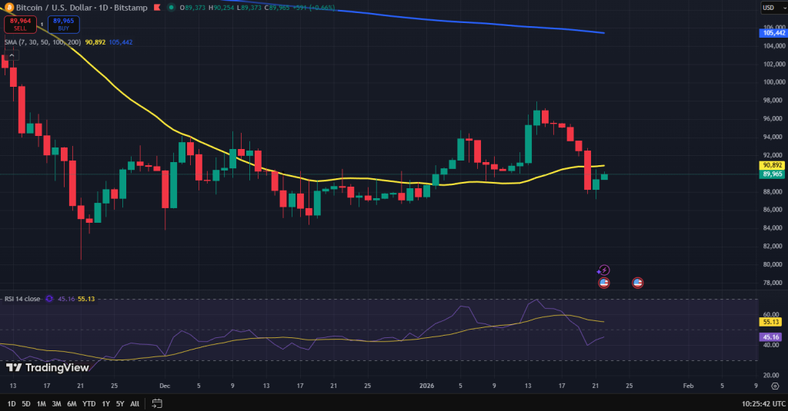Image resolution: width=788 pixels, height=411 pixels.
Task: Click the Dec label on the date axis
Action: tap(165, 386)
